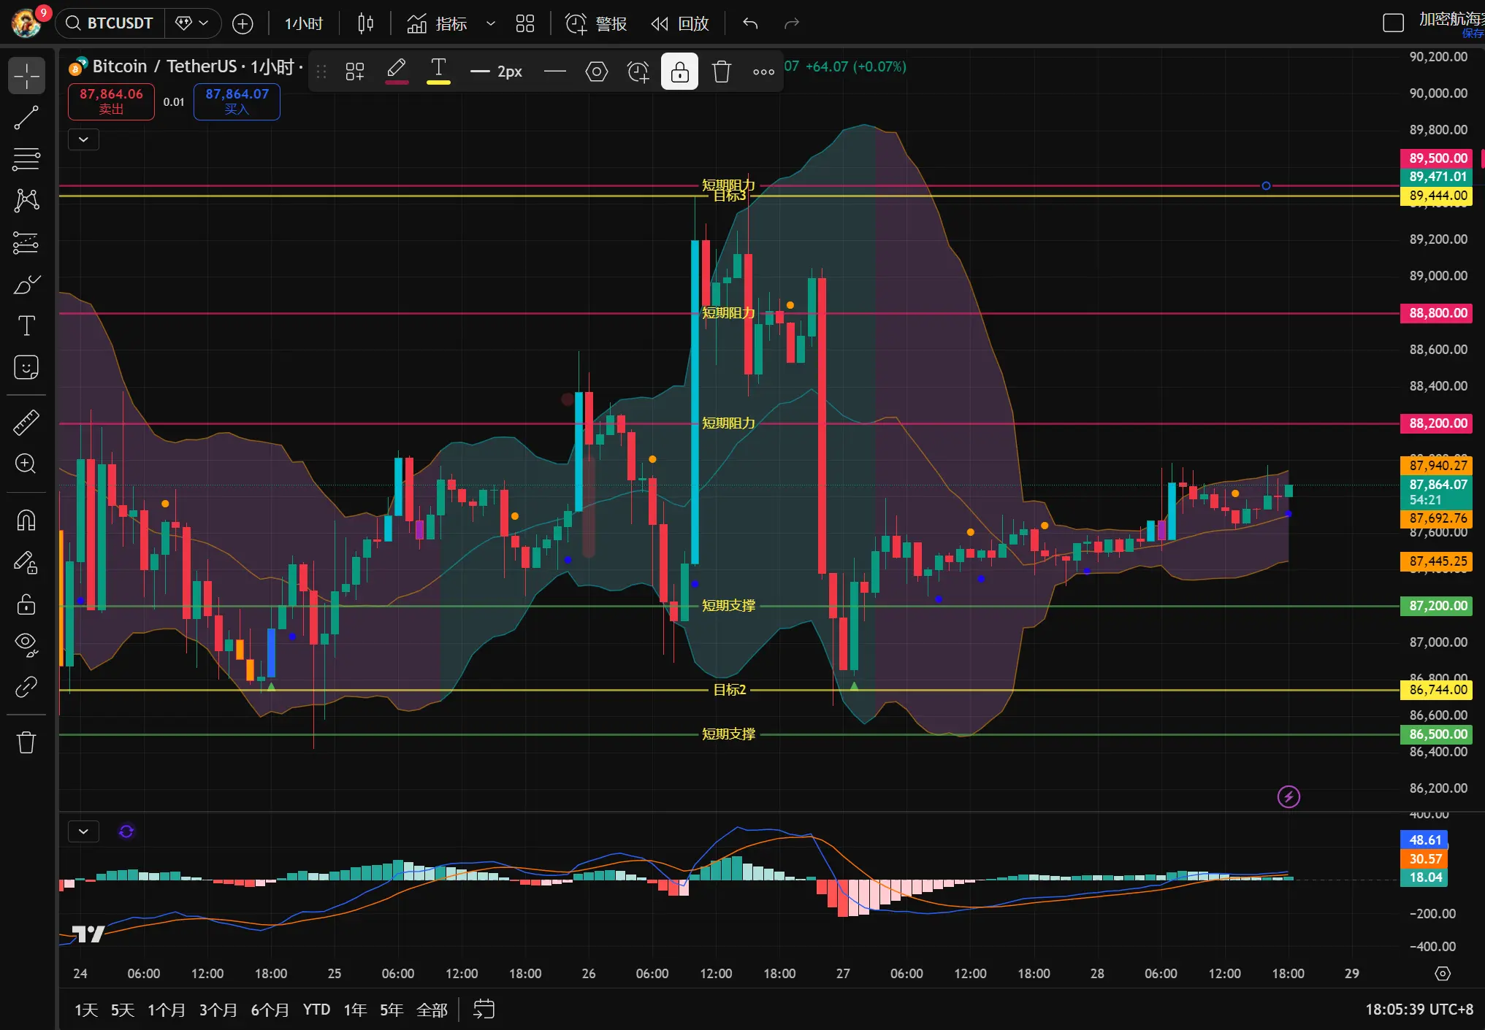Select the ruler measure tool
This screenshot has height=1030, width=1485.
pos(26,422)
